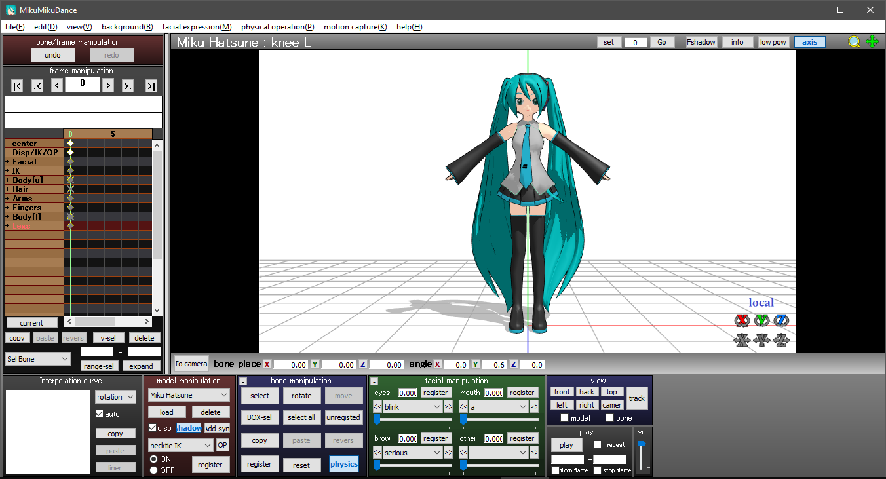This screenshot has height=479, width=886.
Task: Click the green Y rotation axis icon
Action: point(761,320)
